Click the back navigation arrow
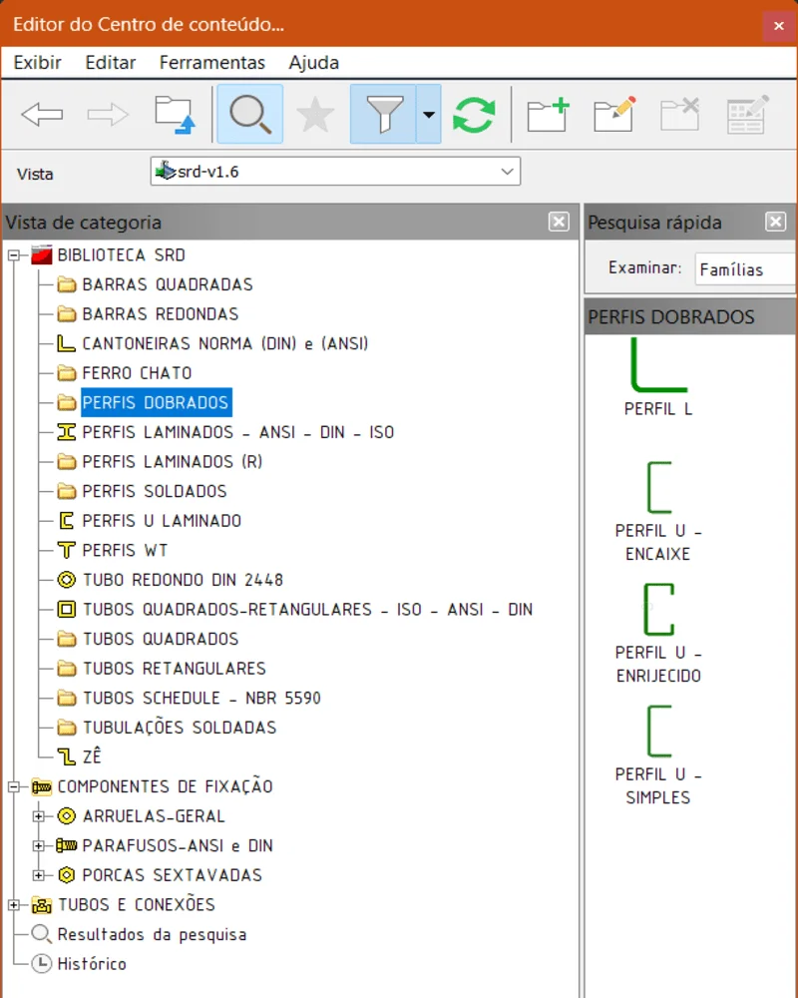798x998 pixels. (x=42, y=115)
